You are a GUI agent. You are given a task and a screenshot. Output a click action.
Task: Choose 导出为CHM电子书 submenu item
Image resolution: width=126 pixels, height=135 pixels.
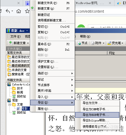tap(97, 109)
